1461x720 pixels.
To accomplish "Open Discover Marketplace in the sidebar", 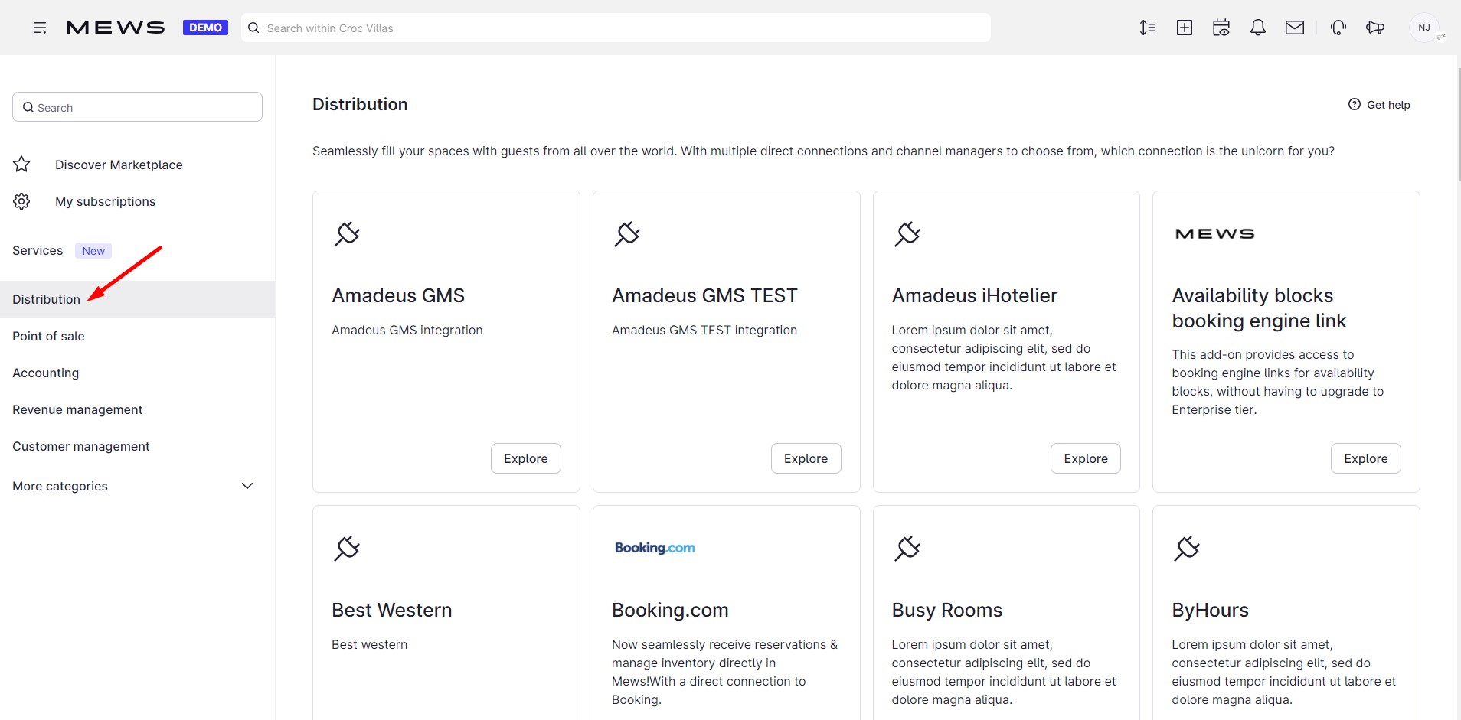I will pos(119,165).
